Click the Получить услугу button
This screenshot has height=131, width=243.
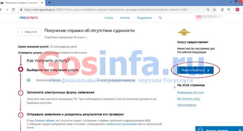(195, 70)
